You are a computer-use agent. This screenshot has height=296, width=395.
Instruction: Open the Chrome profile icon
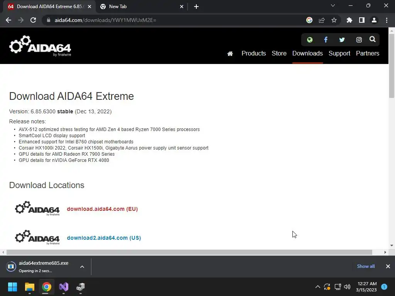tap(374, 20)
